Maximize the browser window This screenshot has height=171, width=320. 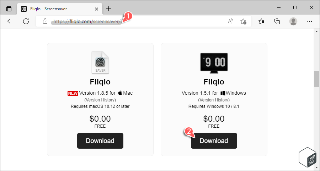[295, 8]
